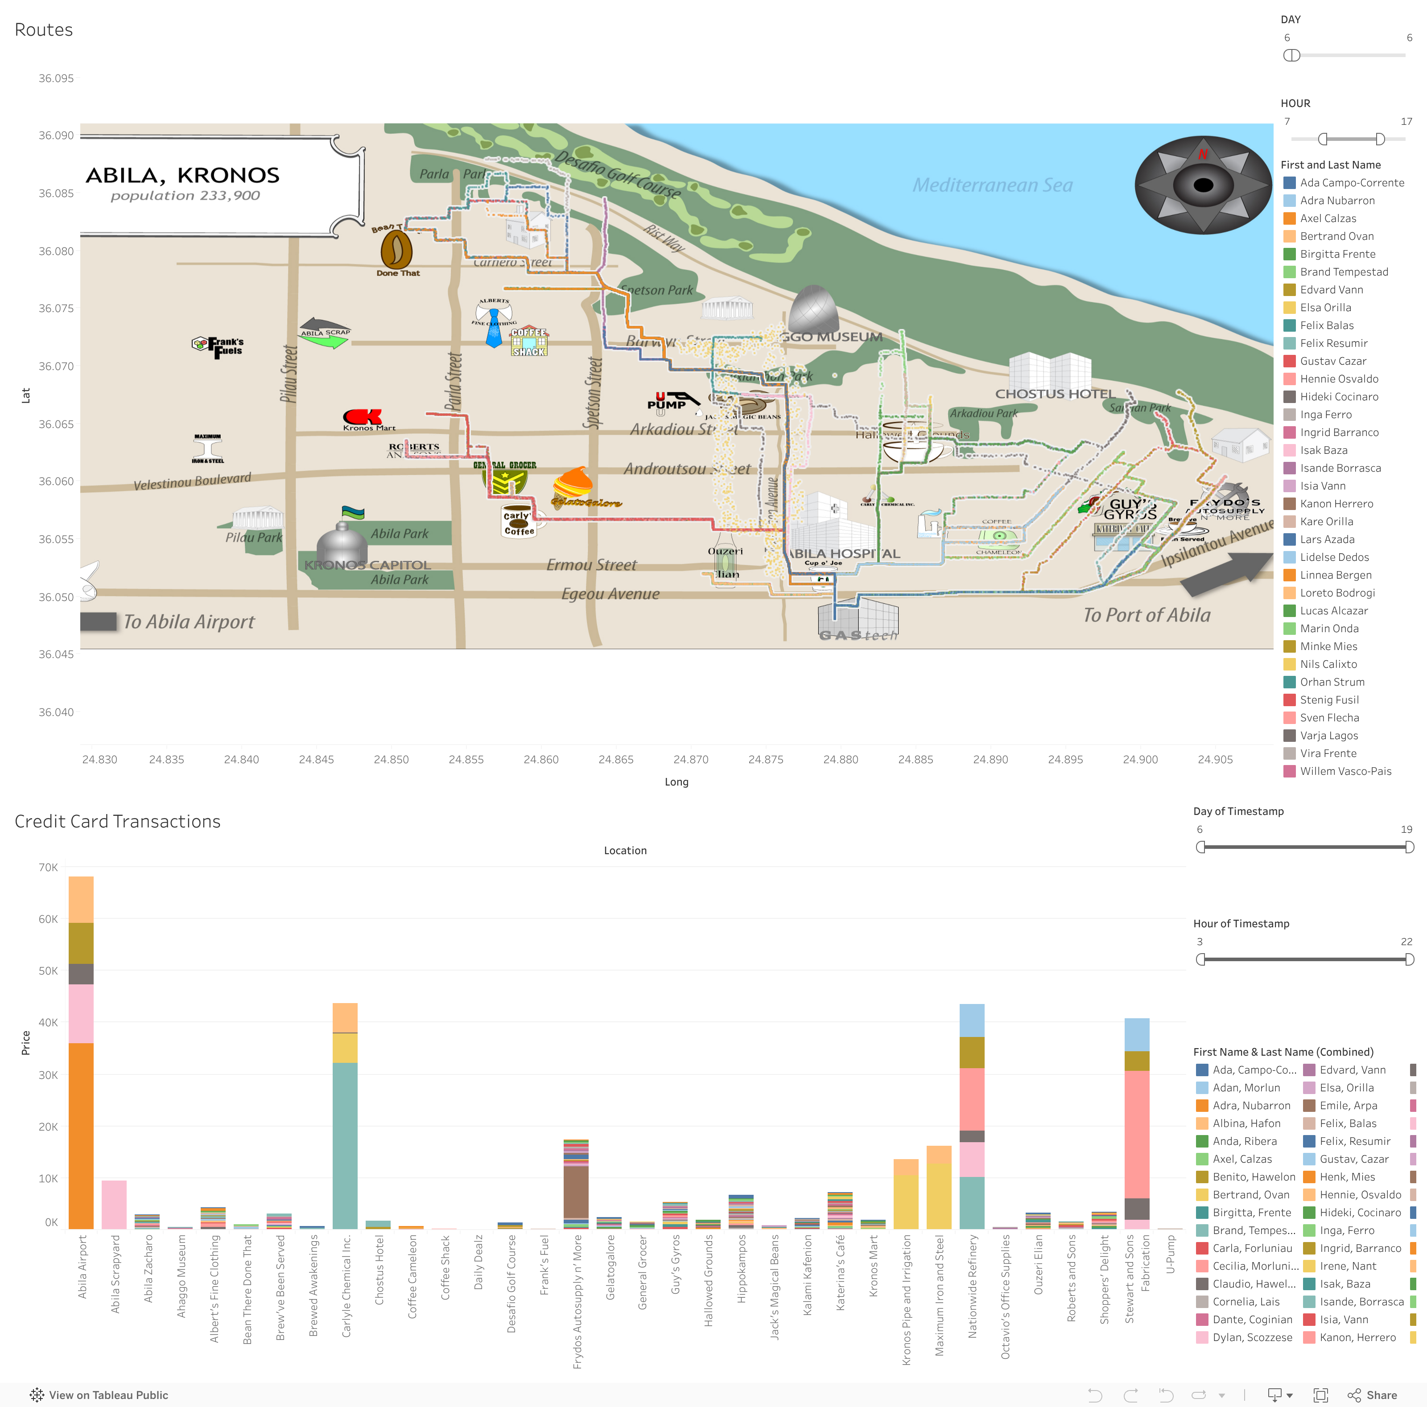Click the Undo arrow in bottom toolbar
The image size is (1427, 1407).
point(1095,1395)
